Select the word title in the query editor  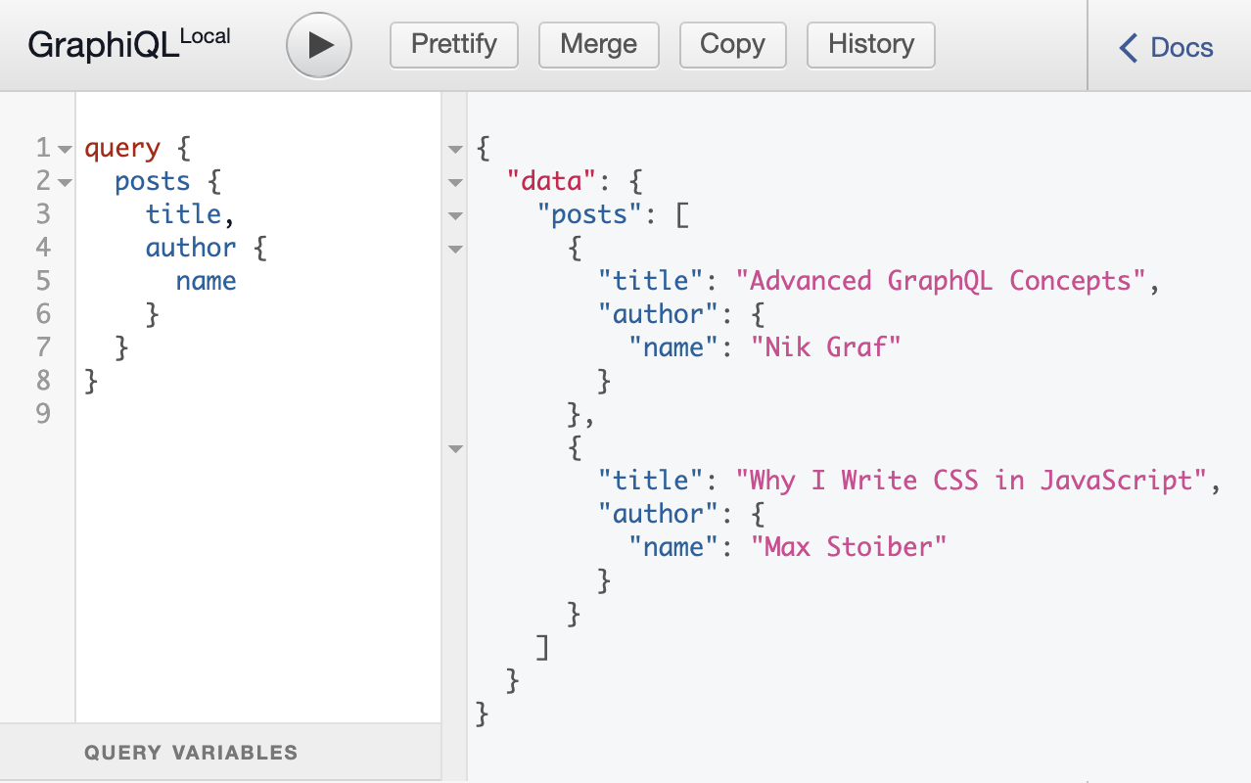click(184, 214)
